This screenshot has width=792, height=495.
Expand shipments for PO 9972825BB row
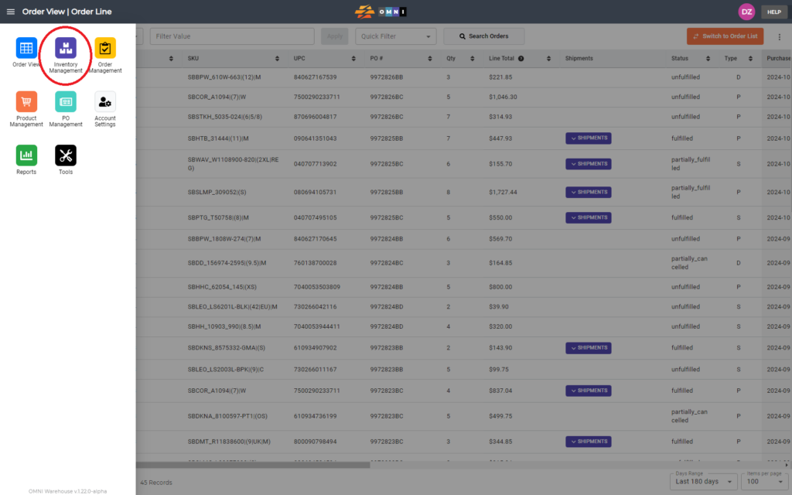pos(589,138)
